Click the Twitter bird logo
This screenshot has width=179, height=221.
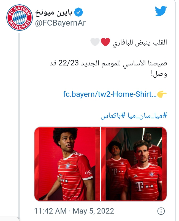tap(161, 11)
